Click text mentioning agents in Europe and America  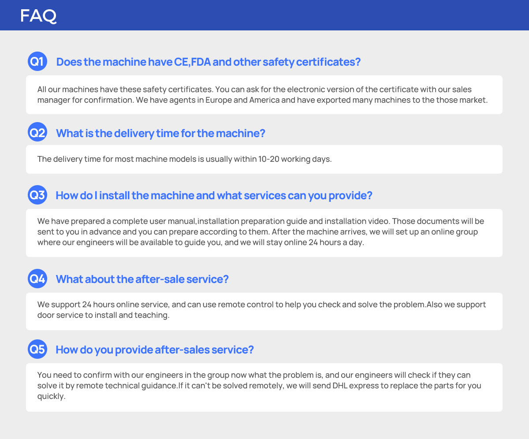[312, 100]
